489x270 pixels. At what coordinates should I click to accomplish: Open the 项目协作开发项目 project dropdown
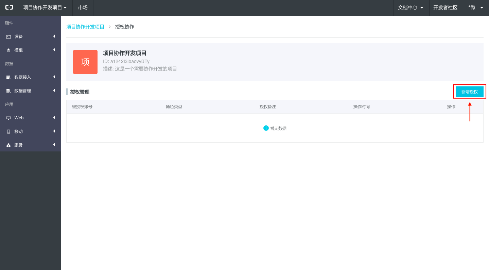point(45,7)
